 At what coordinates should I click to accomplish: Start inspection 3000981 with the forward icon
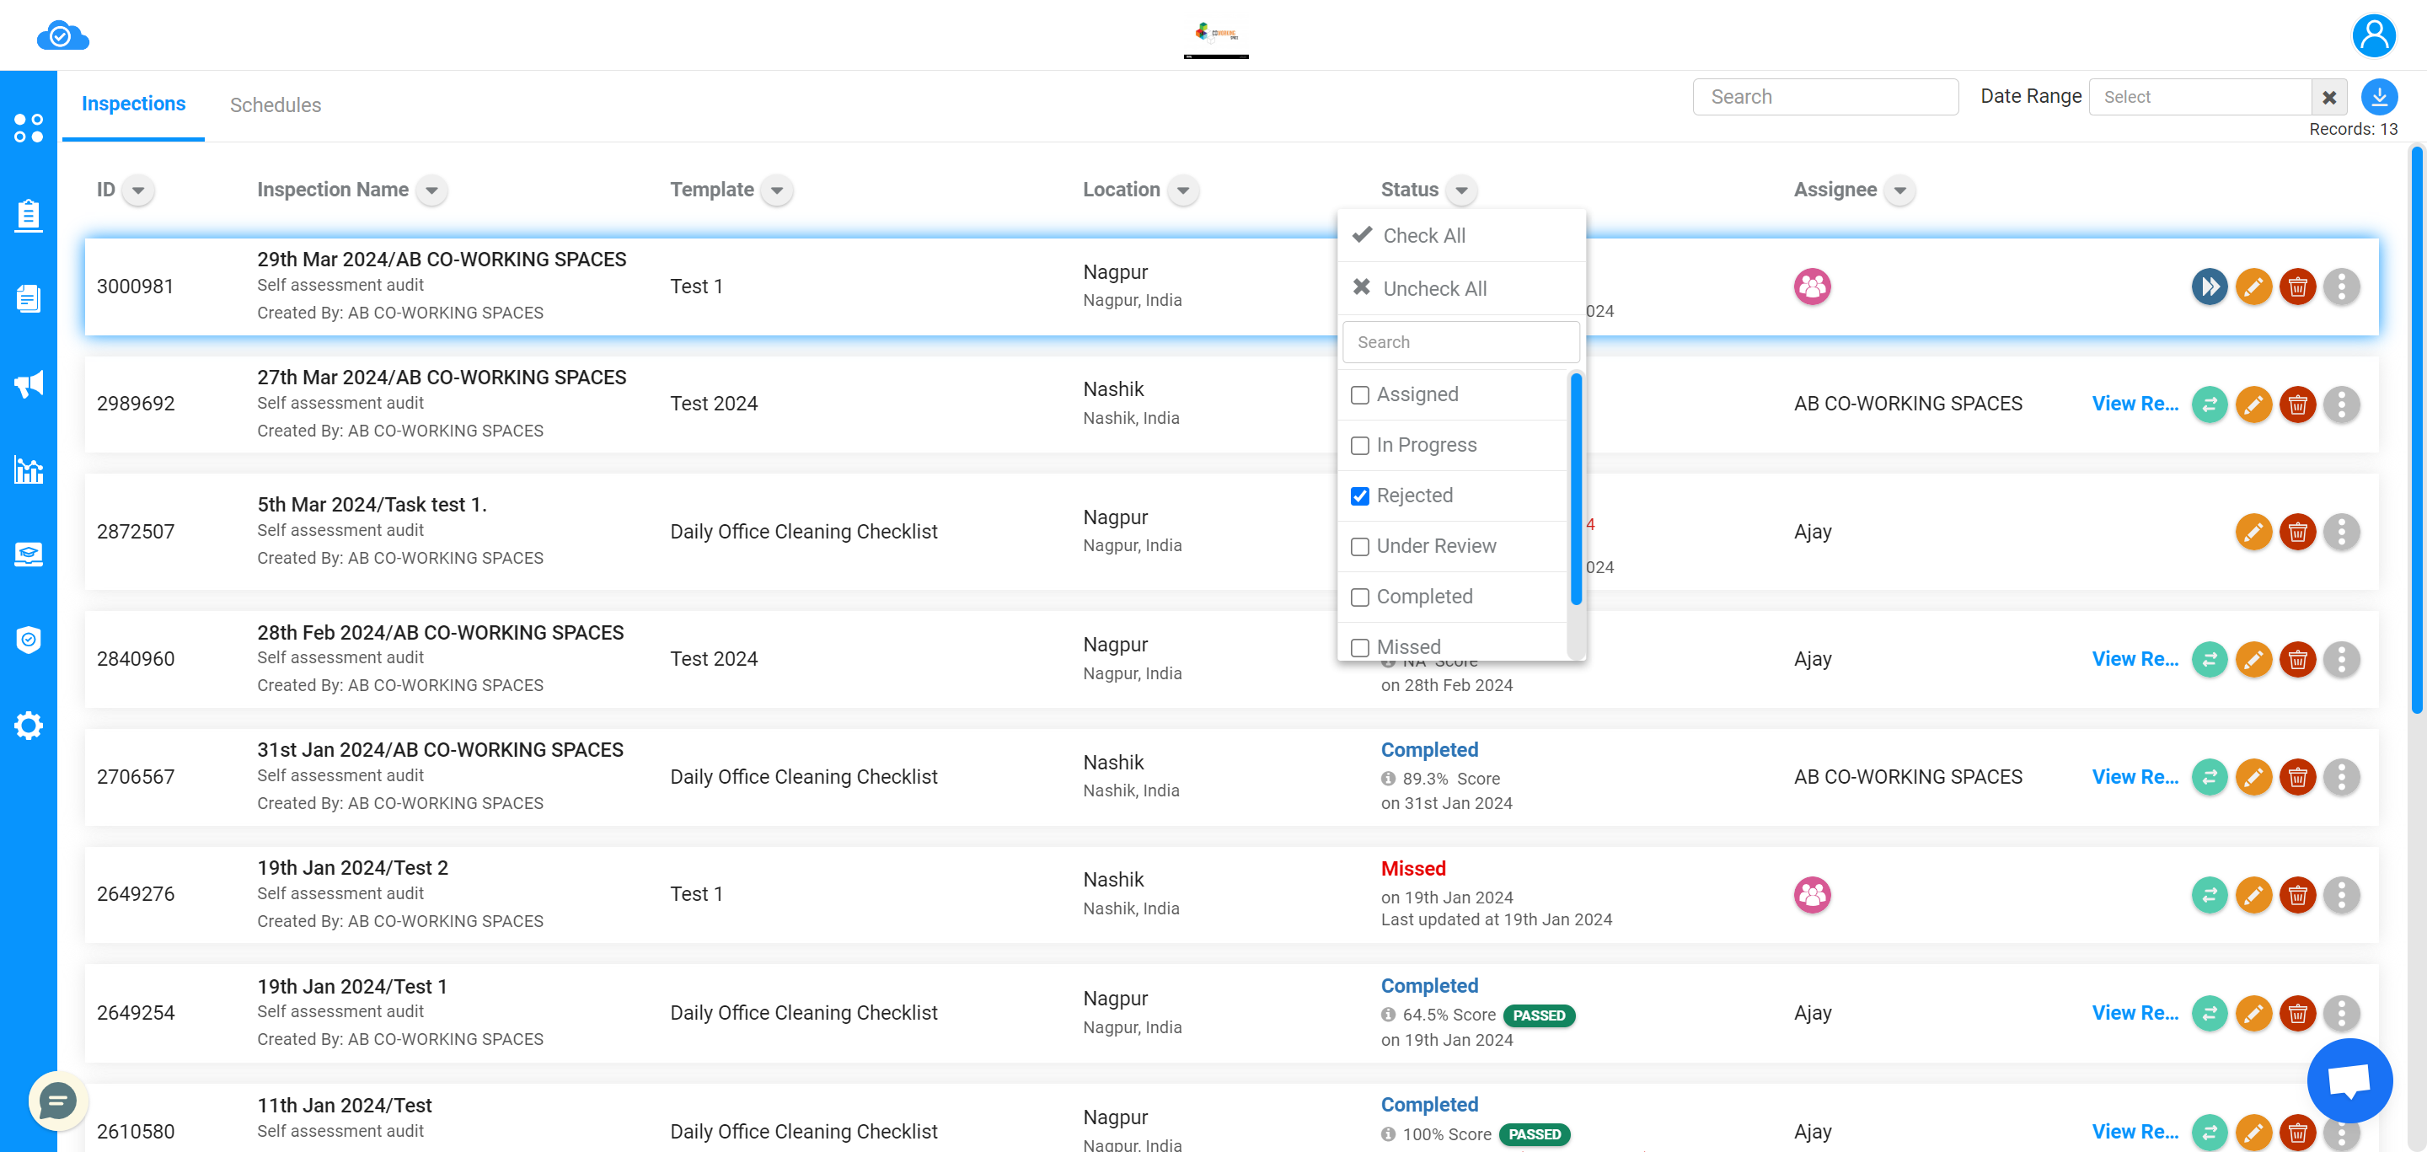2209,287
